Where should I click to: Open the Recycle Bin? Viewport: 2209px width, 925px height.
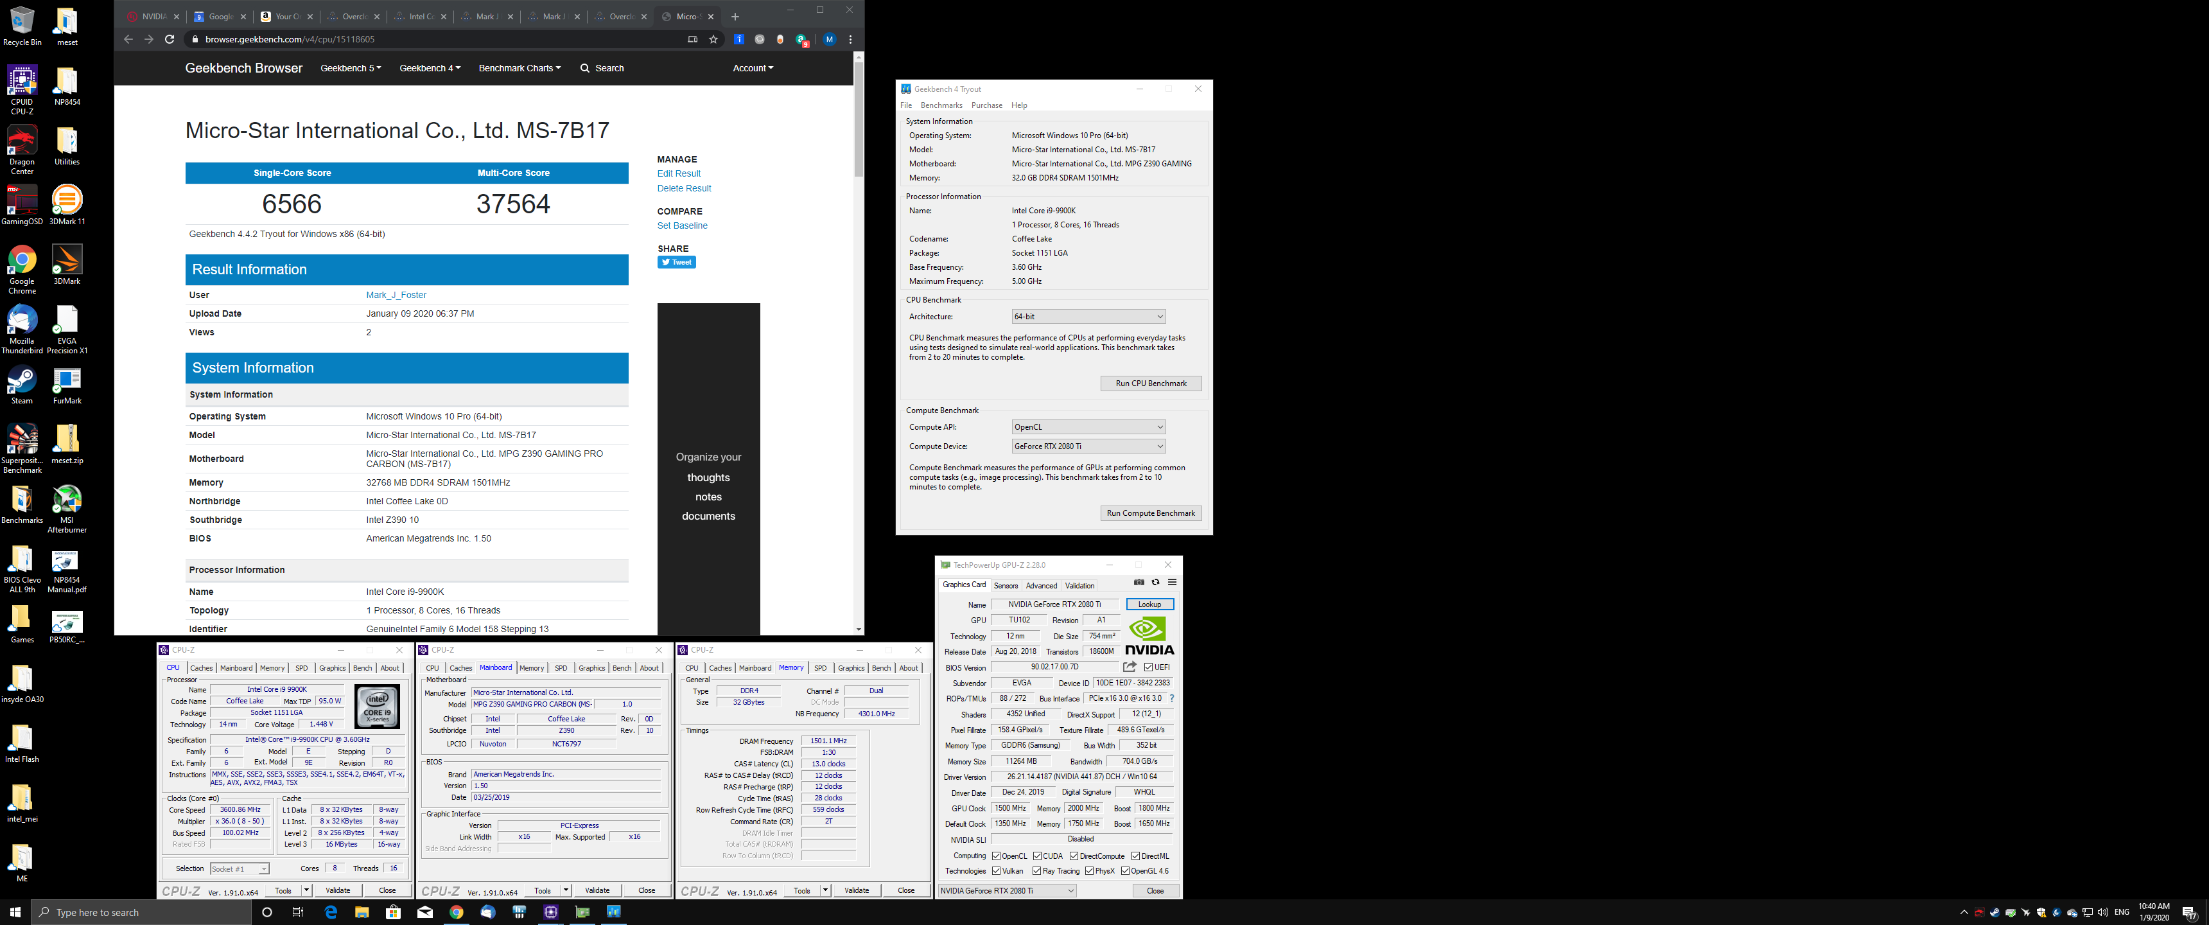(x=21, y=26)
